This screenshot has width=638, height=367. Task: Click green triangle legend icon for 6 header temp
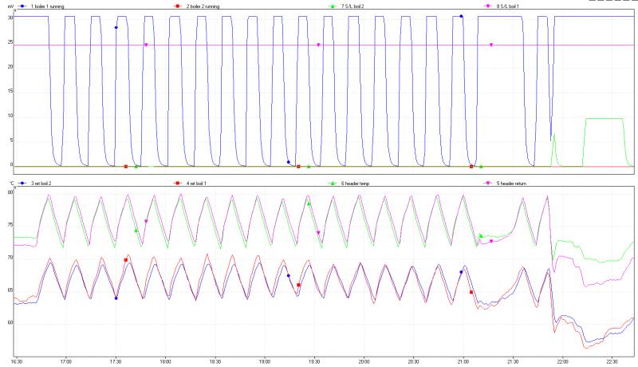tap(333, 183)
